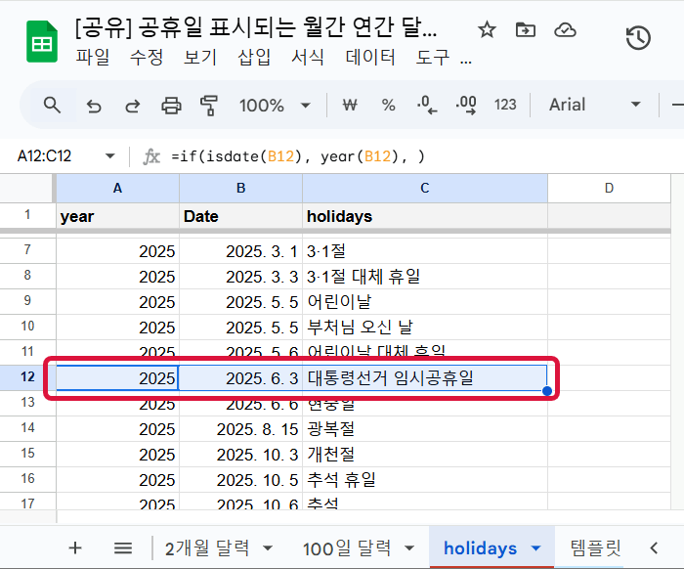Print the spreadsheet
Viewport: 684px width, 569px height.
pos(171,105)
